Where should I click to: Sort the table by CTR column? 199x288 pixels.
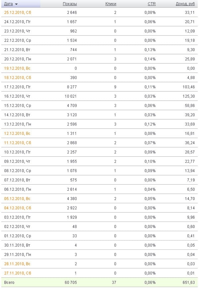tap(152, 4)
